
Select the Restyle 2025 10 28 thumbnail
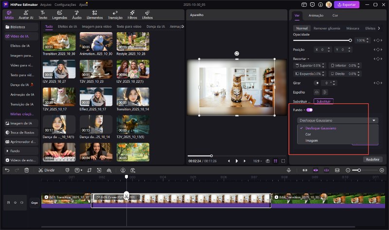tap(133, 41)
